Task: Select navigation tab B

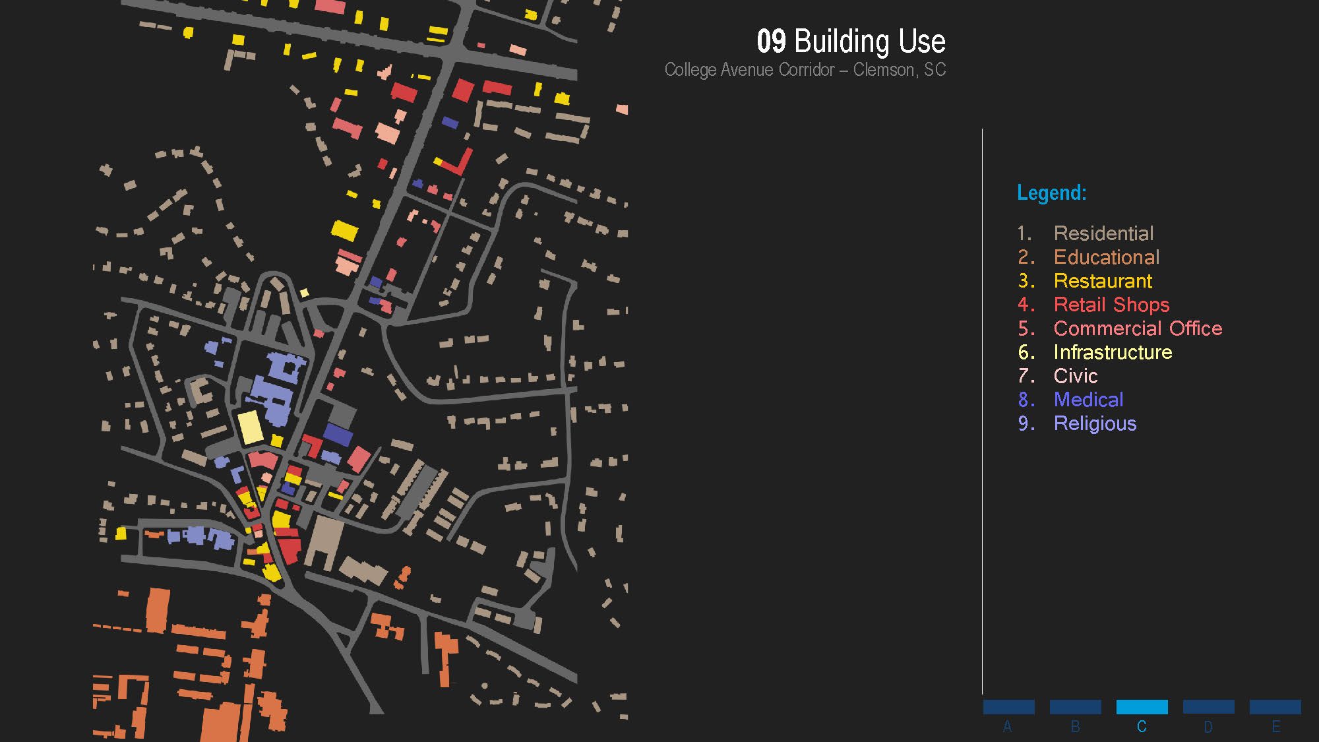Action: click(x=1075, y=707)
